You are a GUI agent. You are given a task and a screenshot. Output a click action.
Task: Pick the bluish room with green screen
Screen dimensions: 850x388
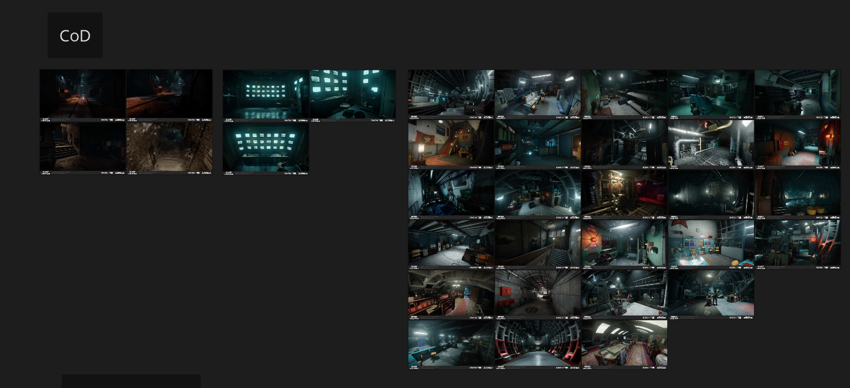451,194
